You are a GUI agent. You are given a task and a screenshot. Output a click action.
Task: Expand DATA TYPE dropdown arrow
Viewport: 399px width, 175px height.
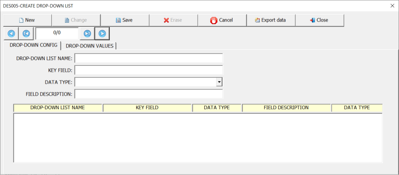(219, 82)
